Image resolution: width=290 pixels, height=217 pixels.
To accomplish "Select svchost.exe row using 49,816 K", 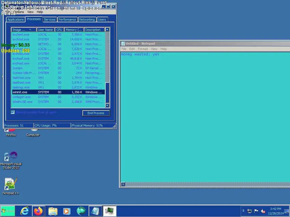I will (58, 58).
